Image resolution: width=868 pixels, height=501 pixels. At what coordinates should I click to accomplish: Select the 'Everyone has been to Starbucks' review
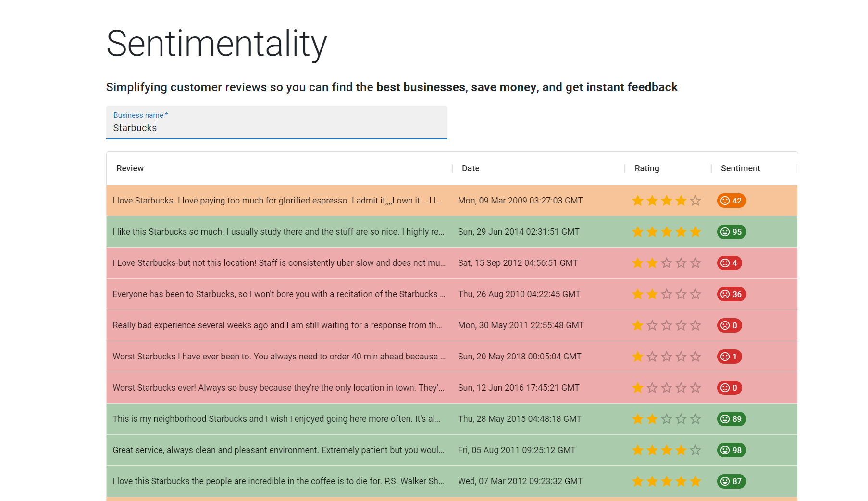pos(279,294)
